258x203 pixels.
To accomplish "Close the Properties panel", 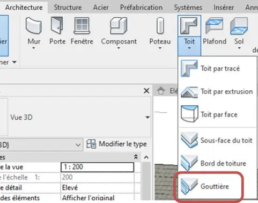I will click(x=146, y=91).
